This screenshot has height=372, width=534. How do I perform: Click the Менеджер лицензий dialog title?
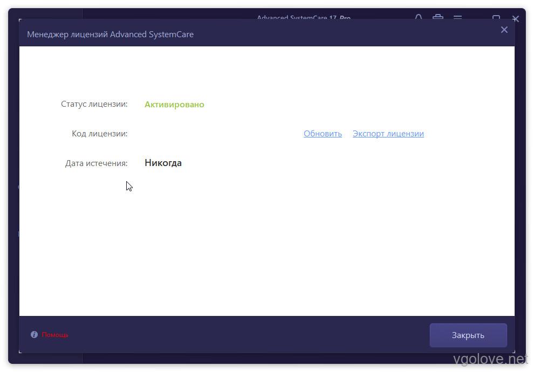110,35
